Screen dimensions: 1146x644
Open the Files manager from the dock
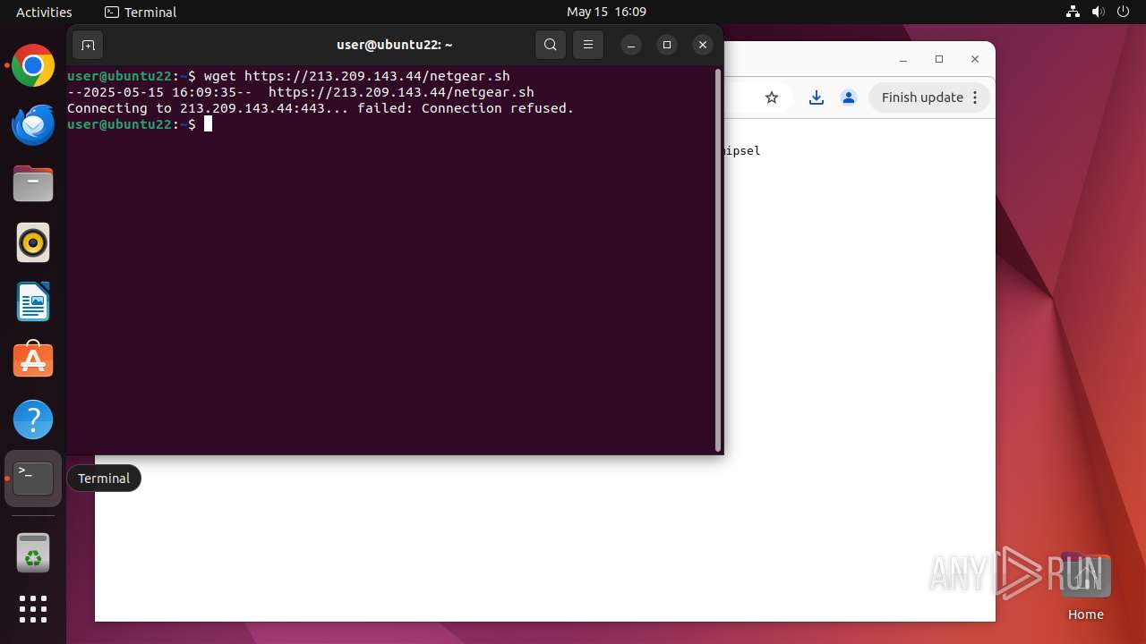(x=33, y=184)
